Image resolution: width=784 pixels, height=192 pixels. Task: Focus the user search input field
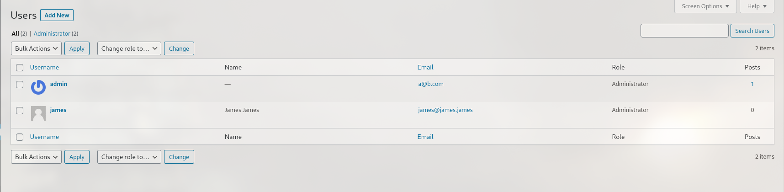point(684,31)
